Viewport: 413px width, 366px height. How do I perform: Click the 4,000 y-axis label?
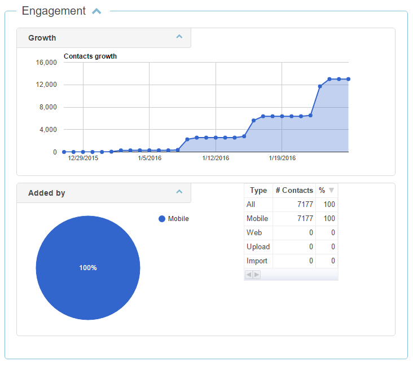48,130
